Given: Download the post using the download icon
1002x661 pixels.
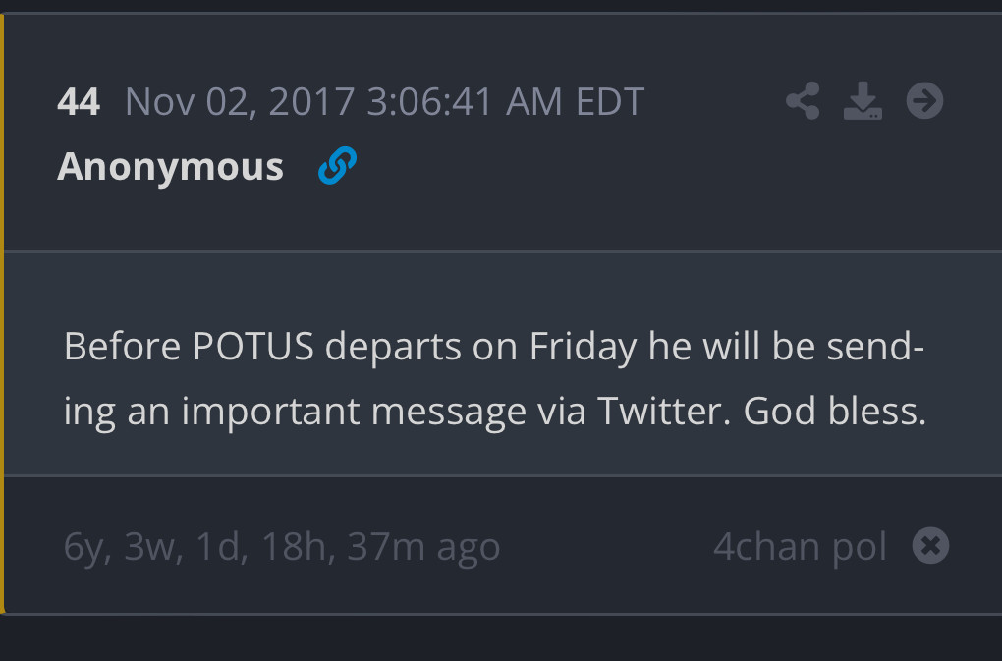Looking at the screenshot, I should (x=863, y=101).
